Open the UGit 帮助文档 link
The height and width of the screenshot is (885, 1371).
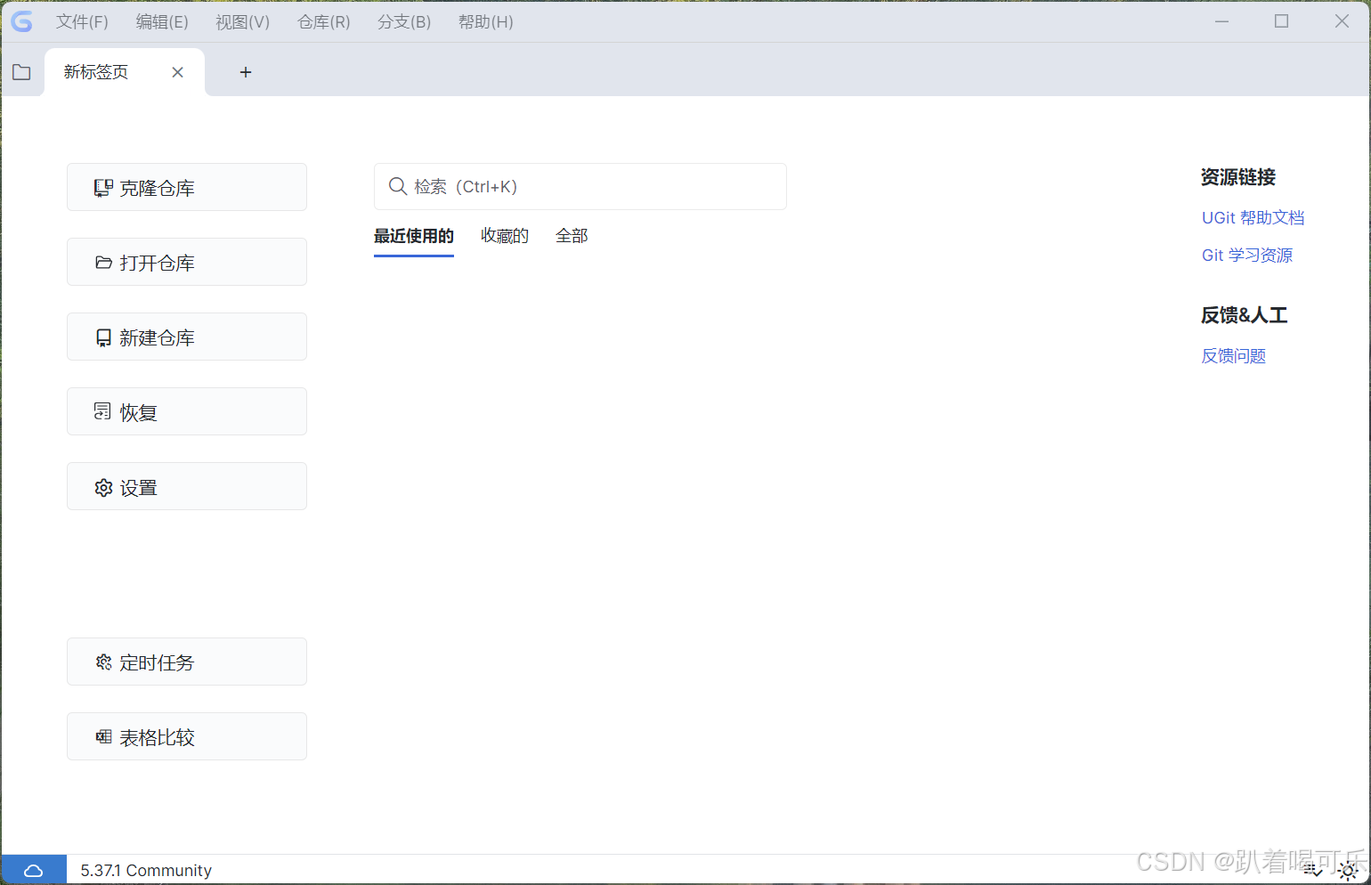[x=1253, y=218]
